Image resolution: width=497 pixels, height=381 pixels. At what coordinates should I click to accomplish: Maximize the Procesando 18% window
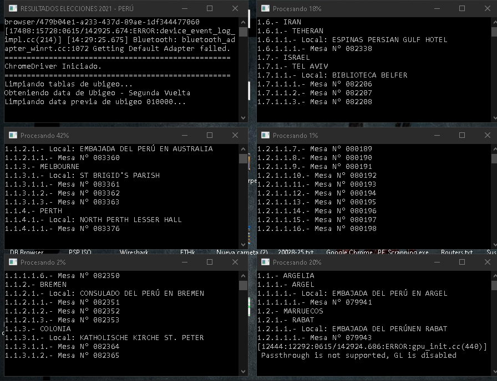pos(462,8)
